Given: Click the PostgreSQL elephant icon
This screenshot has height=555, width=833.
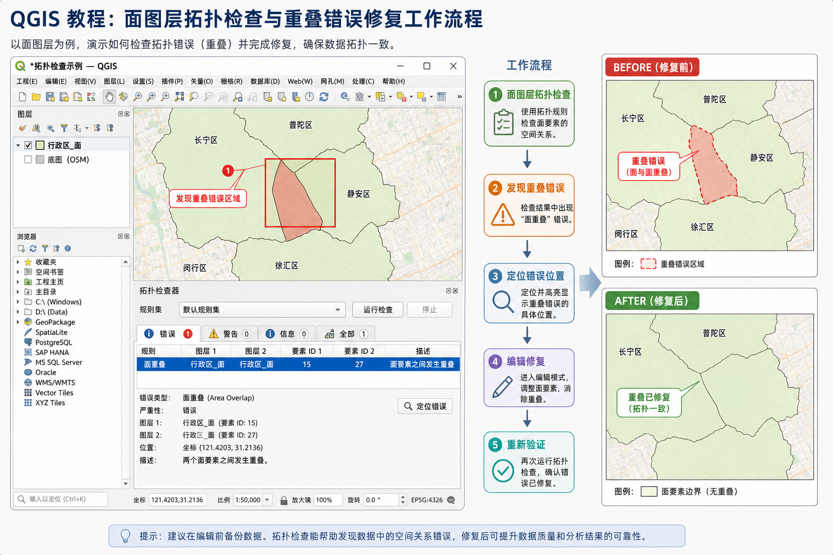Looking at the screenshot, I should 28,342.
